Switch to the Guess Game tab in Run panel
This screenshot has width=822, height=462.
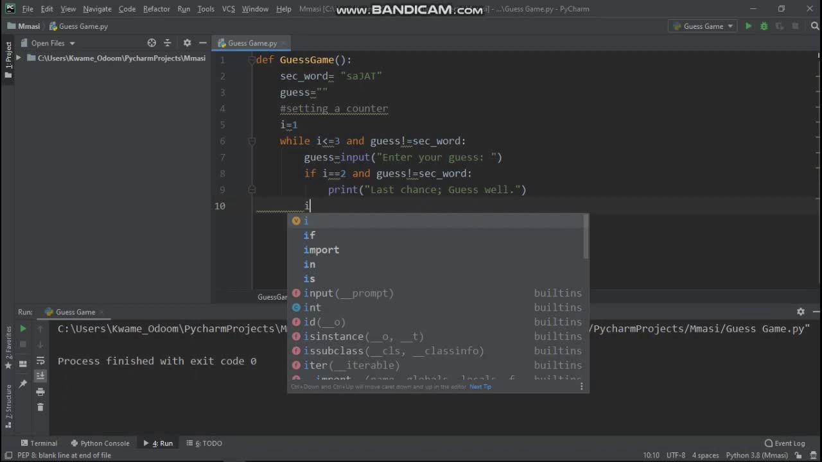75,312
